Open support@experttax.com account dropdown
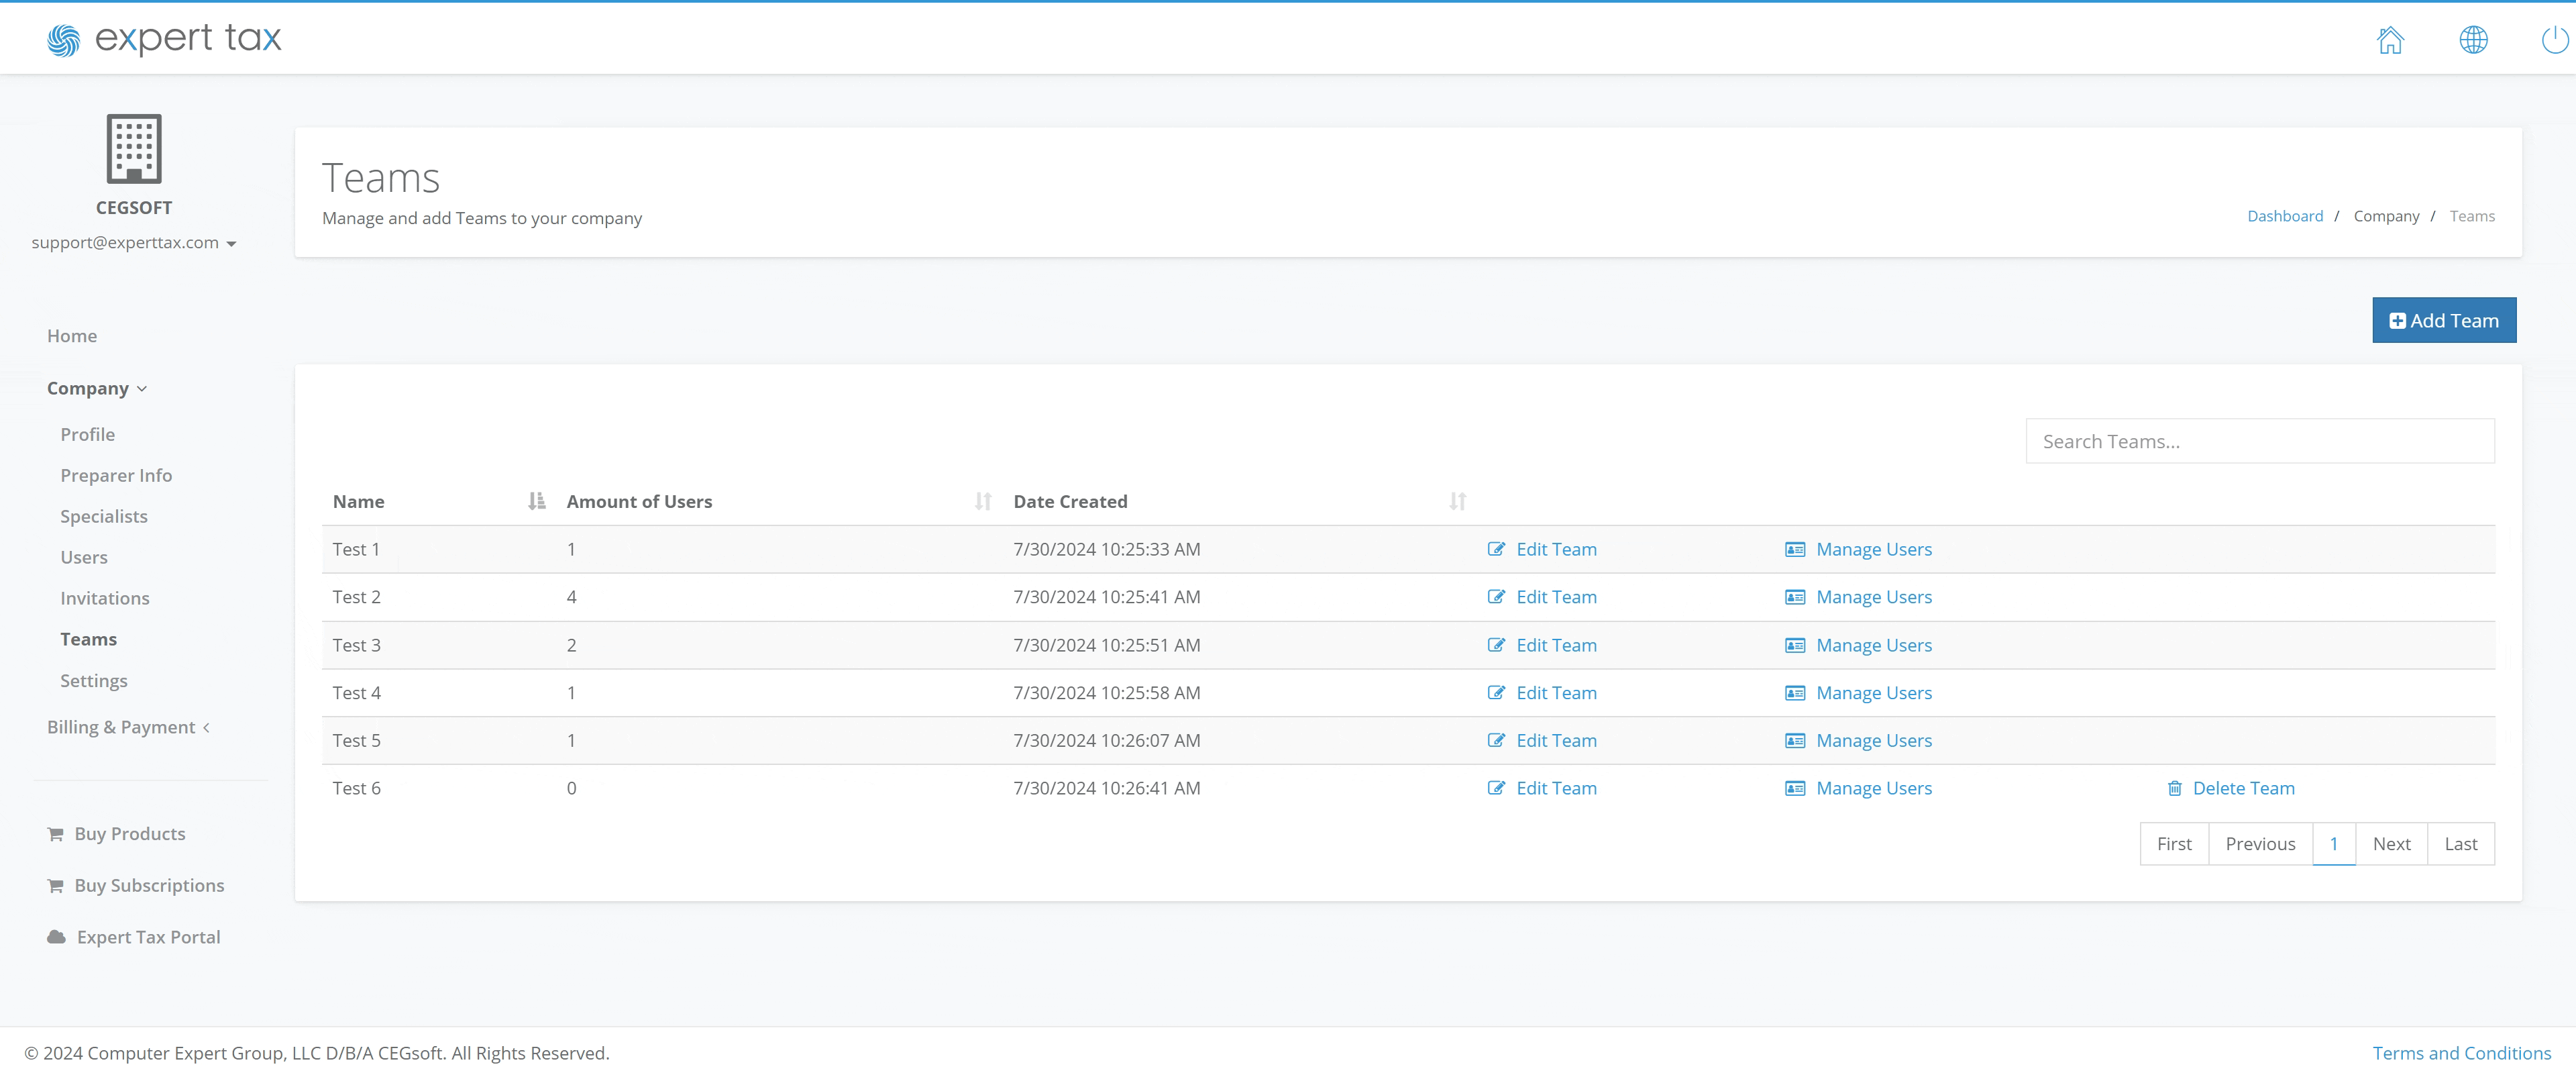The height and width of the screenshot is (1079, 2576). (133, 243)
